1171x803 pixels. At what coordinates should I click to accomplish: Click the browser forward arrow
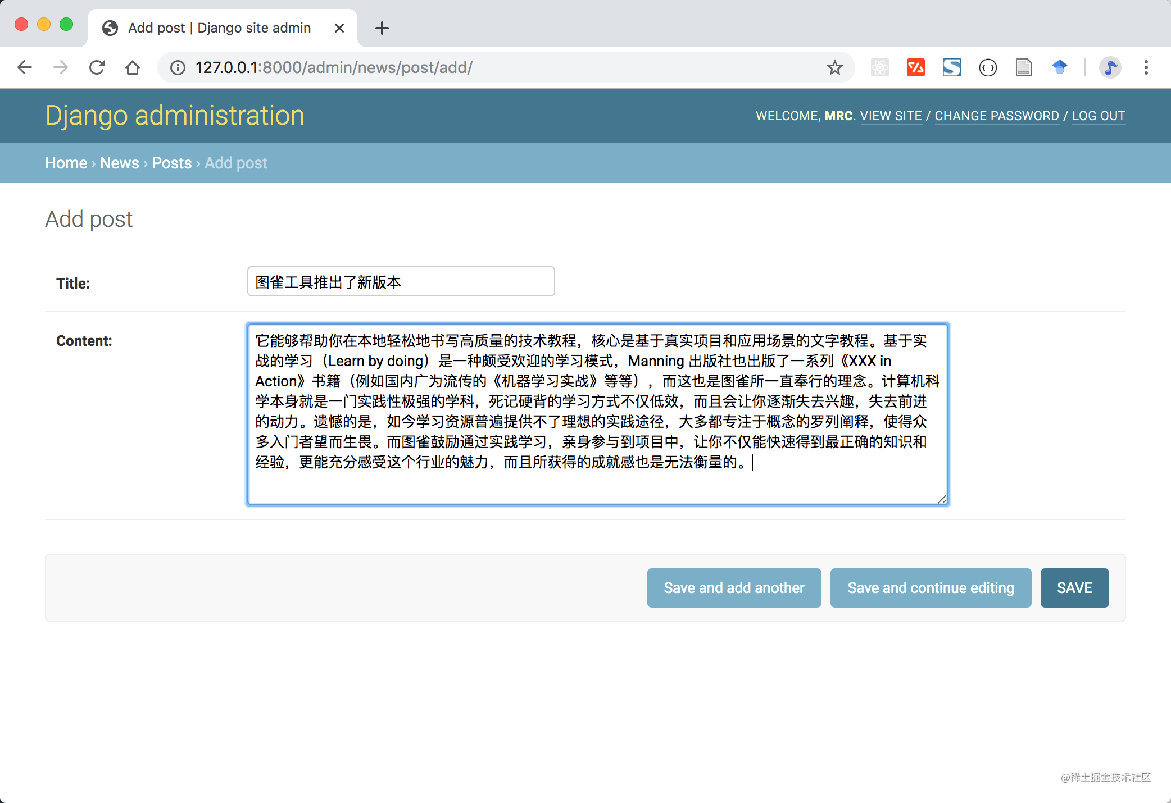61,68
